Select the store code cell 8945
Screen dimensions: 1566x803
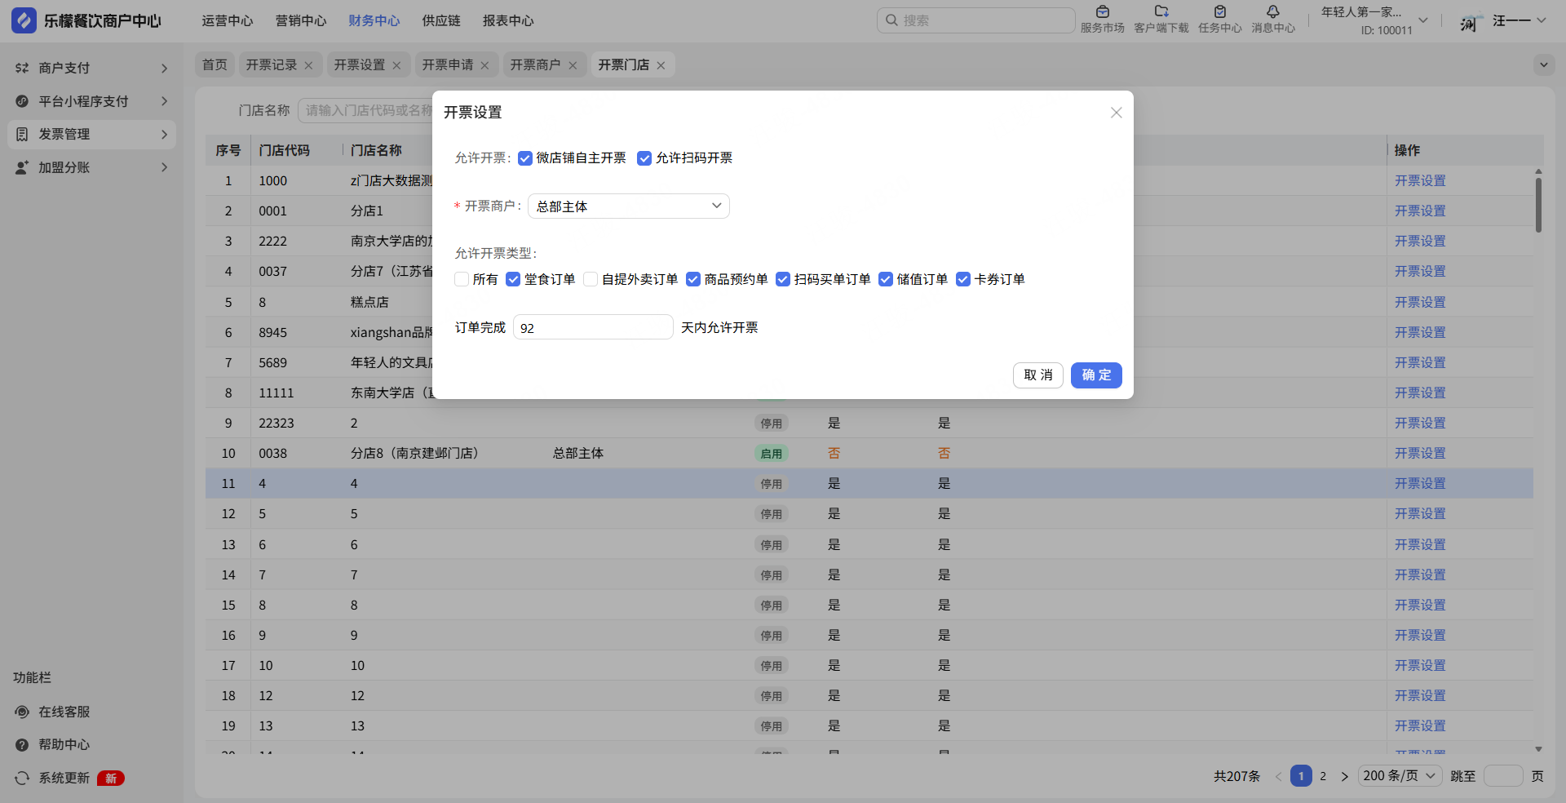272,332
